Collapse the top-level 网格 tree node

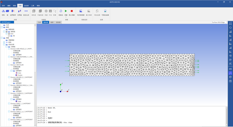(x=2, y=27)
